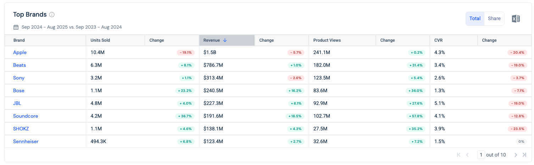Select the Total view toggle
The height and width of the screenshot is (165, 534).
point(475,19)
